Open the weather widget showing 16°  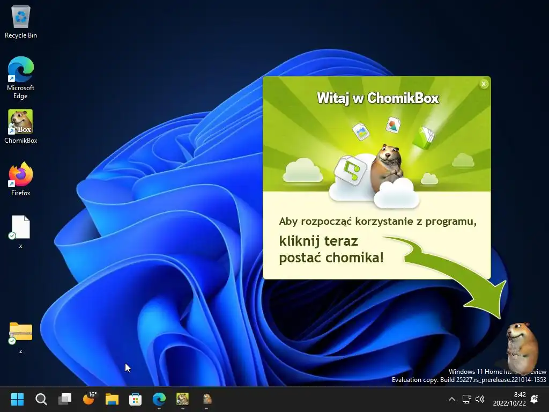tap(89, 399)
